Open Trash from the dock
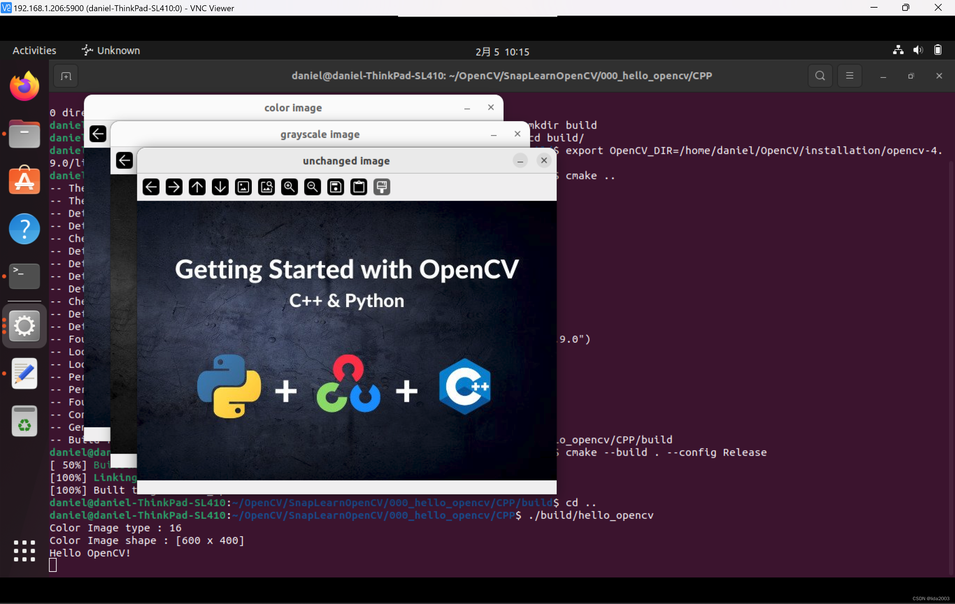The width and height of the screenshot is (955, 604). pos(24,421)
